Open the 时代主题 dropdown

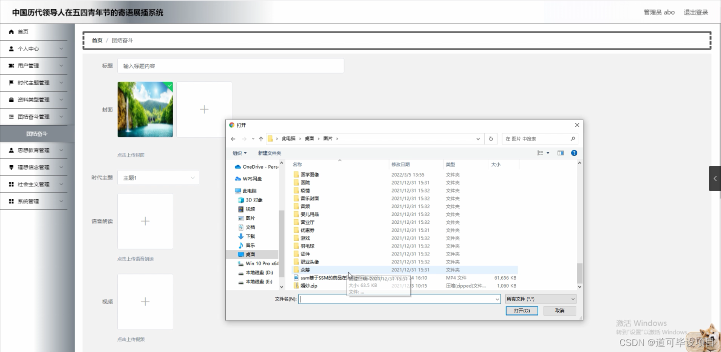158,177
